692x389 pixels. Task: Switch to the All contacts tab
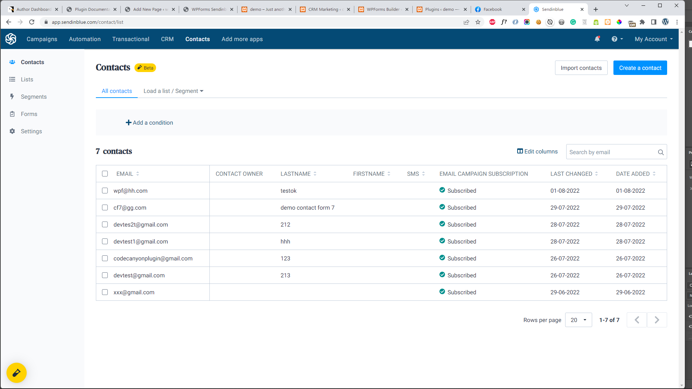point(117,91)
